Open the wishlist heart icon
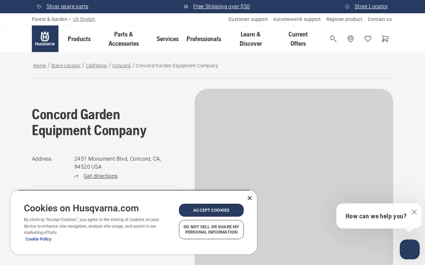 coord(368,39)
